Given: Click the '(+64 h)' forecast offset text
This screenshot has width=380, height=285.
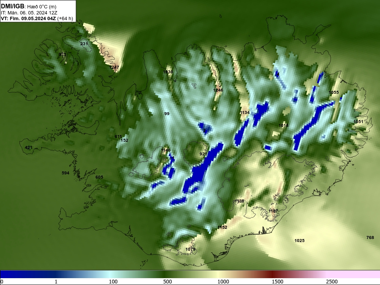Looking at the screenshot, I should (65, 19).
